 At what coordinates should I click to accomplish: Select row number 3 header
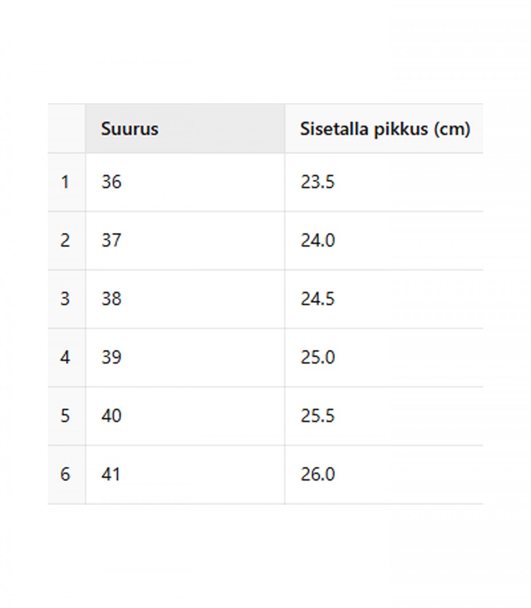66,299
